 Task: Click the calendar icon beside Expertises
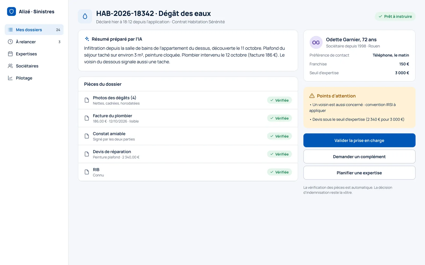pyautogui.click(x=10, y=54)
